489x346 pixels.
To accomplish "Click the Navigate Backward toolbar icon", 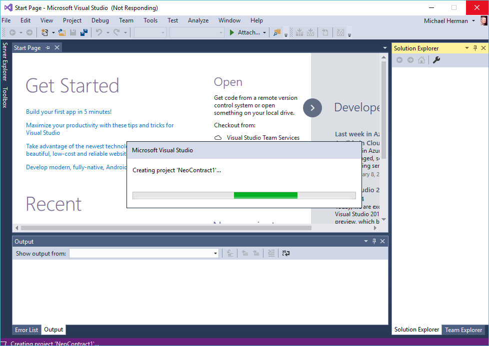I will [x=12, y=32].
